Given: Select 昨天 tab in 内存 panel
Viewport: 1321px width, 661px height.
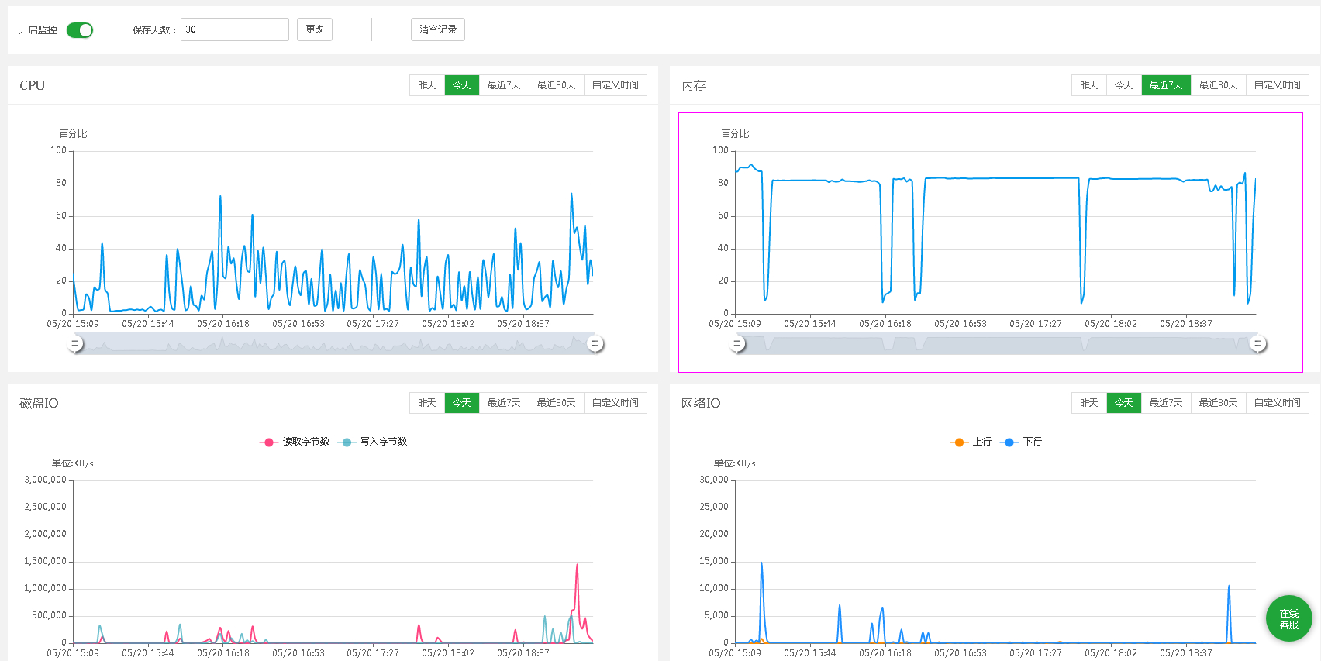Looking at the screenshot, I should pyautogui.click(x=1089, y=85).
